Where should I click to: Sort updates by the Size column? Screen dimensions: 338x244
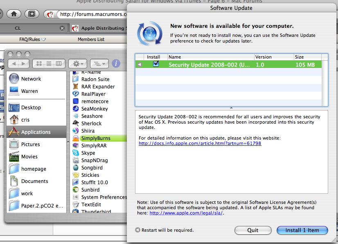[308, 57]
